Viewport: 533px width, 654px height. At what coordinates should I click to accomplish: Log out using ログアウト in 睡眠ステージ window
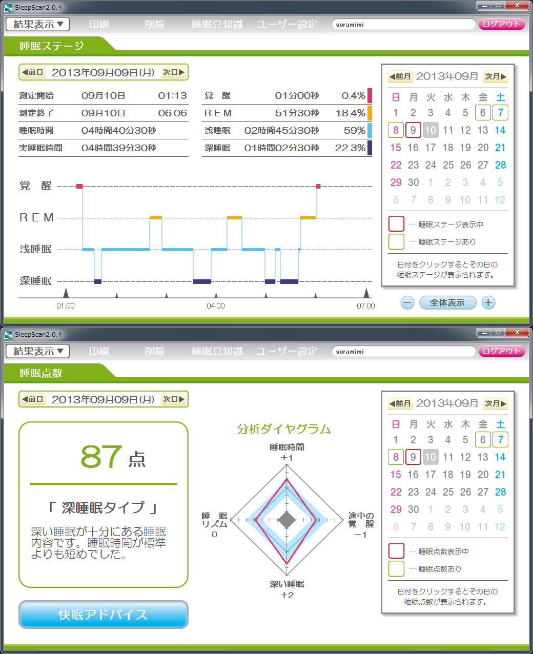coord(501,24)
